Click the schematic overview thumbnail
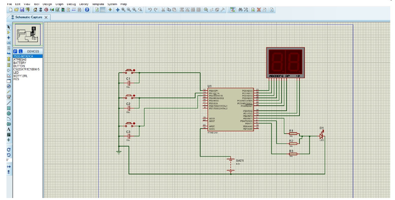 pyautogui.click(x=27, y=35)
